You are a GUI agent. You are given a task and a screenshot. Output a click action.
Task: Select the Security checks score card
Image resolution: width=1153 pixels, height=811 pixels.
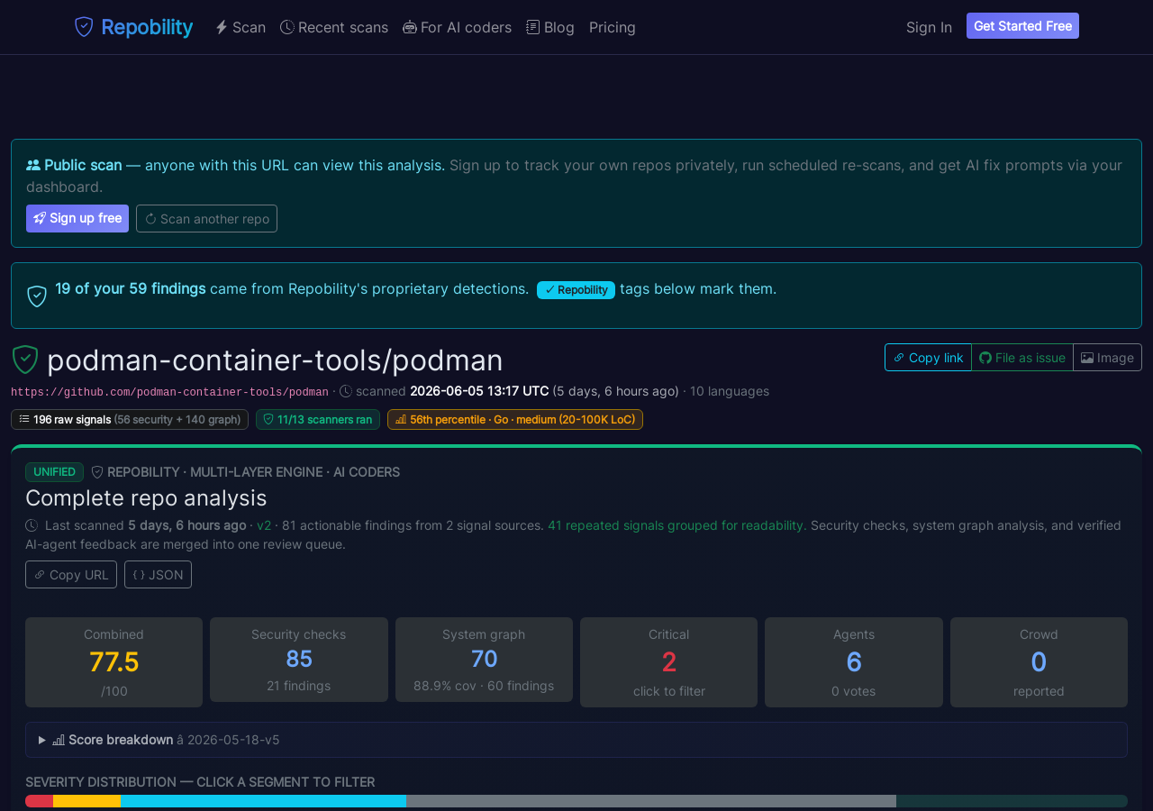coord(299,660)
